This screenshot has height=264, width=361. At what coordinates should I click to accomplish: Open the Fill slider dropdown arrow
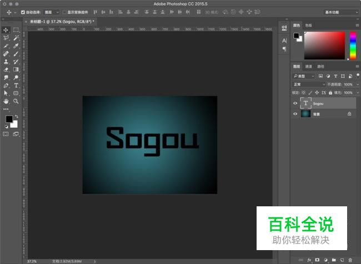click(x=358, y=93)
